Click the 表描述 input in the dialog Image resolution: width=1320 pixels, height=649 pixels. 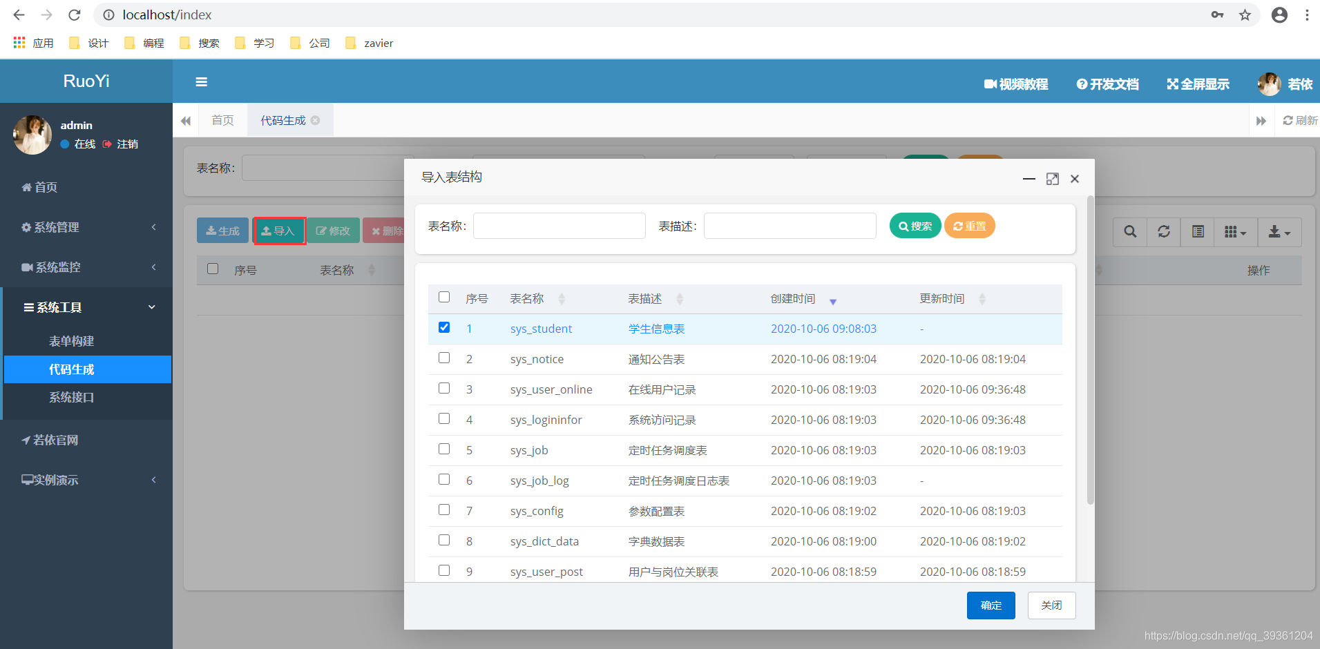pyautogui.click(x=790, y=226)
